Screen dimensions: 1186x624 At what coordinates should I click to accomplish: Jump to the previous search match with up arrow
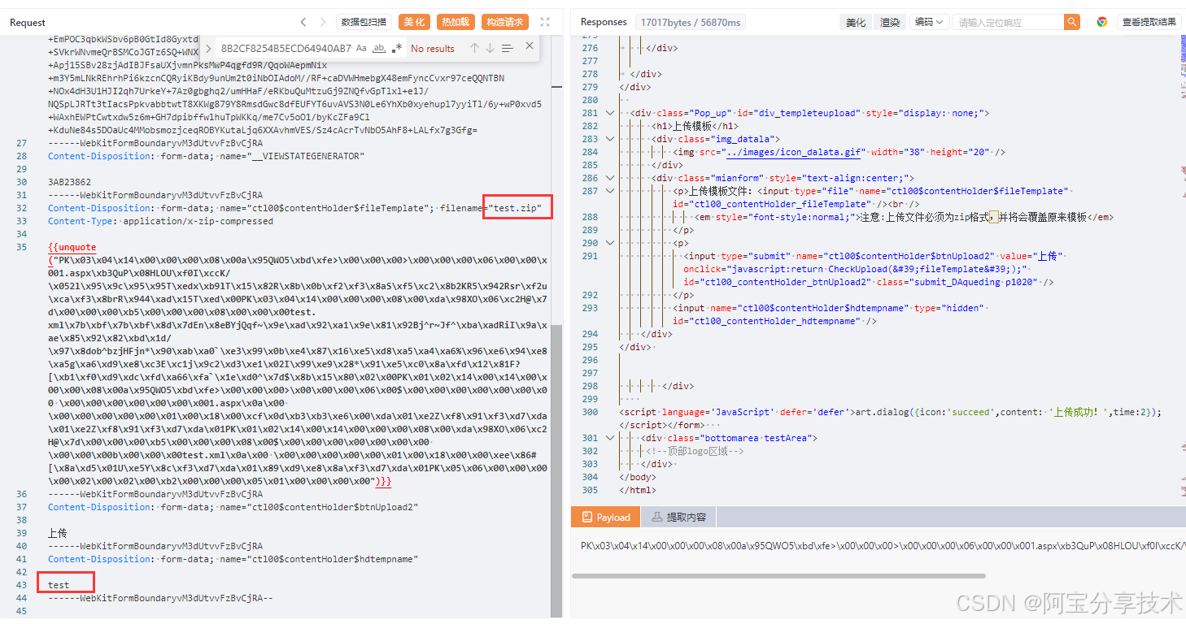click(x=474, y=48)
